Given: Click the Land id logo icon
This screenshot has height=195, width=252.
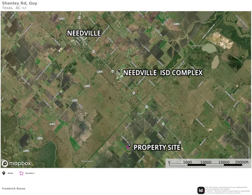Looking at the screenshot, I should [201, 191].
